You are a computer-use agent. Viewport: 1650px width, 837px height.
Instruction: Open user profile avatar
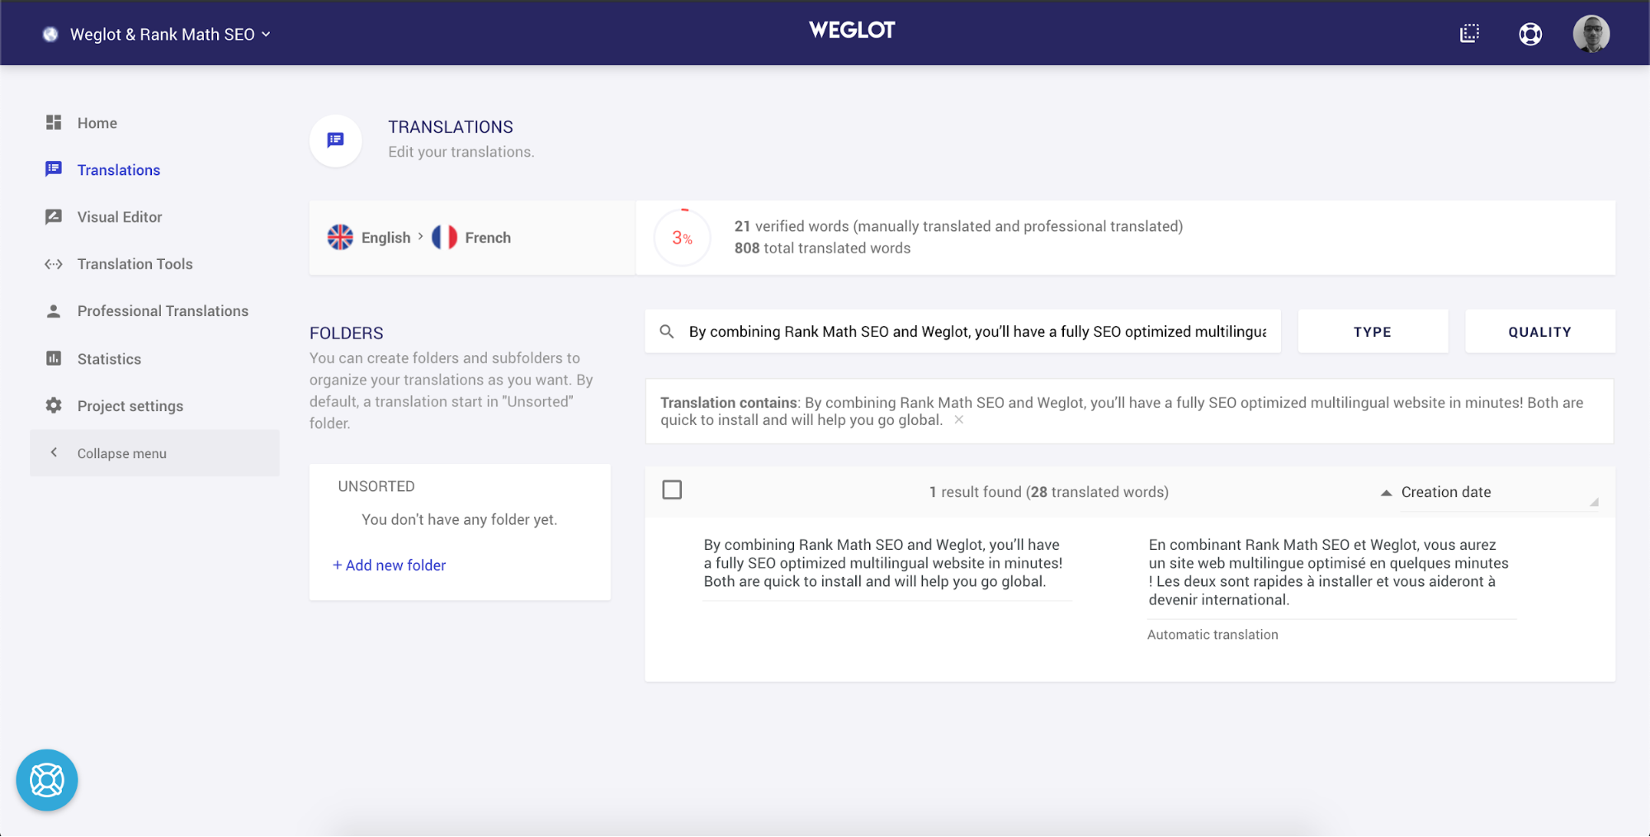[1591, 34]
